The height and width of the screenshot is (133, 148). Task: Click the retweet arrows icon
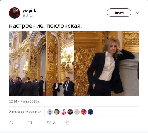[x=30, y=122]
